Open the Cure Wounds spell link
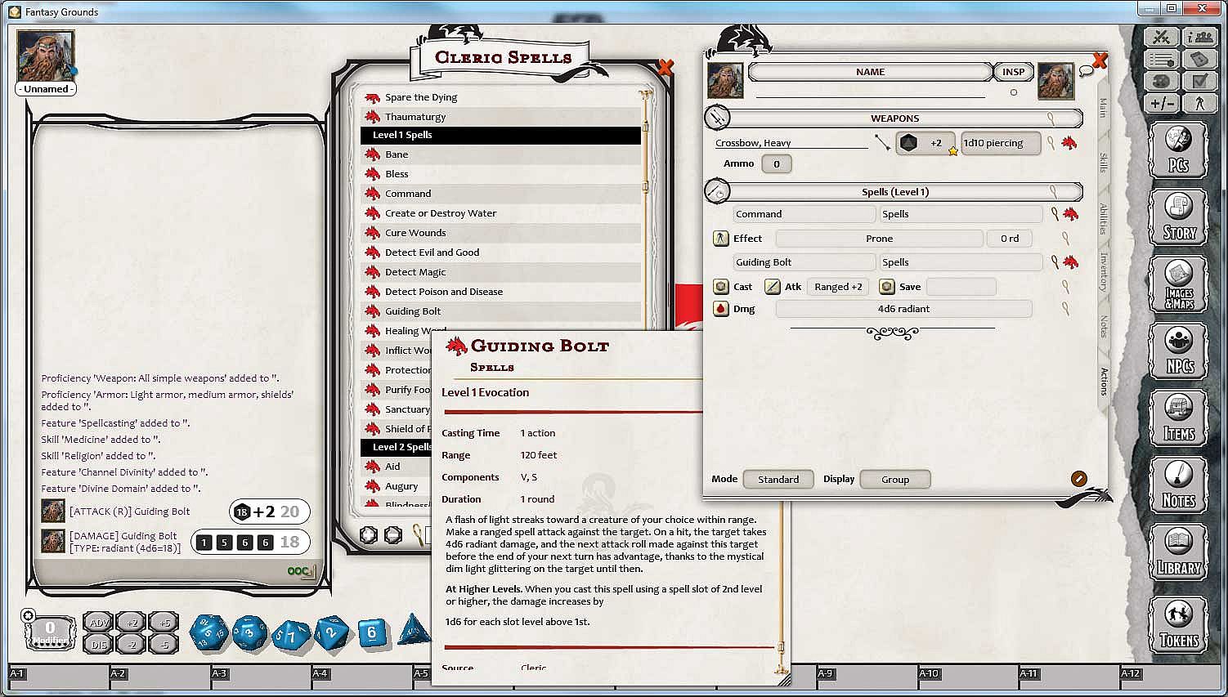Screen dimensions: 1228x697 [x=373, y=233]
